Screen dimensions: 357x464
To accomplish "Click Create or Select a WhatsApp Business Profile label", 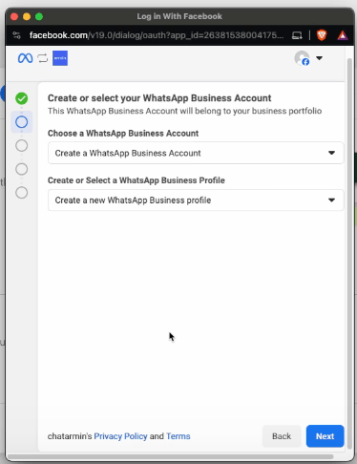I will pyautogui.click(x=136, y=180).
